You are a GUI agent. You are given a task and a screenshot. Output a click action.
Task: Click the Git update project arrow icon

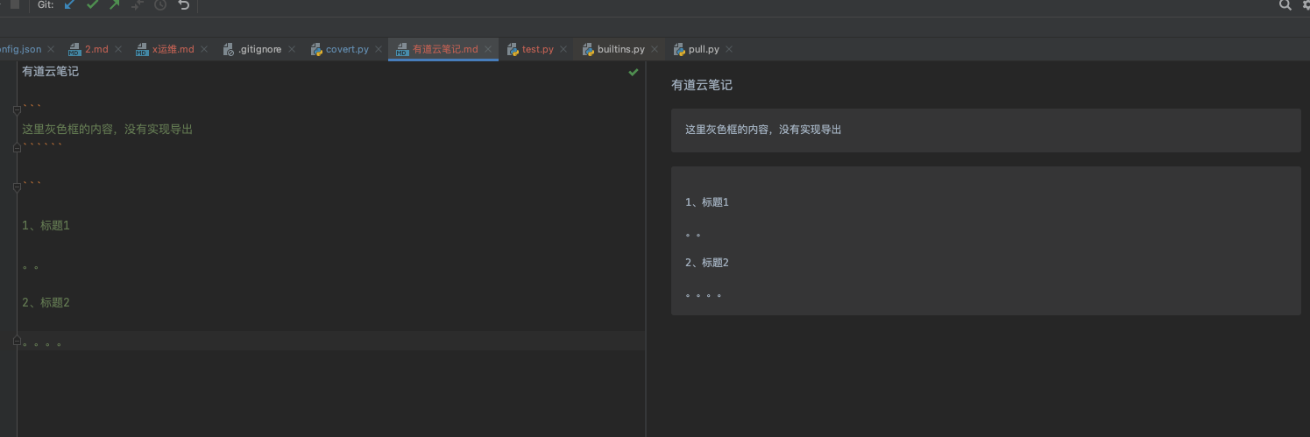point(70,5)
